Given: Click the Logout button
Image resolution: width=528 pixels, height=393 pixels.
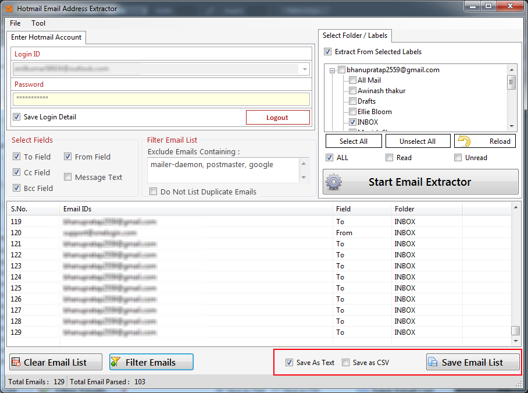Looking at the screenshot, I should point(278,117).
